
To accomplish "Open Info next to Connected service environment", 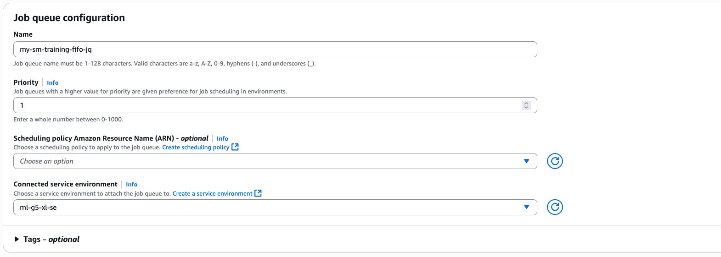I will pos(132,184).
